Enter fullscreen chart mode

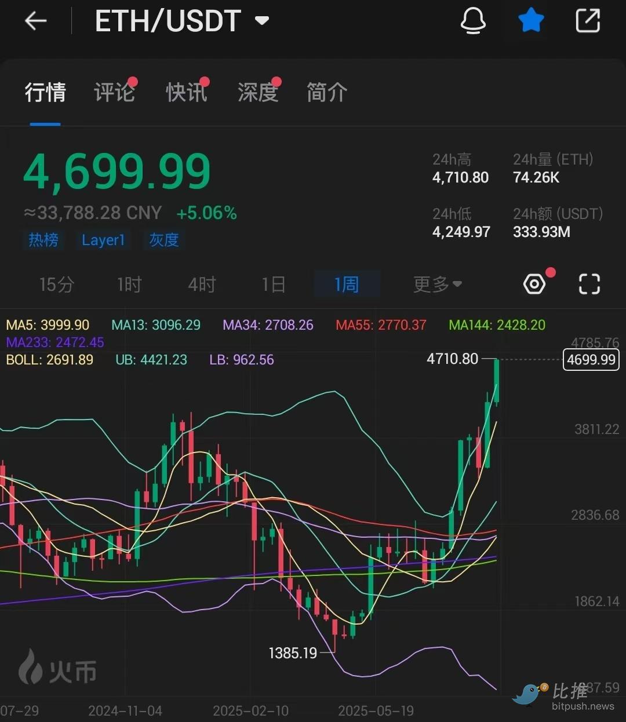589,284
